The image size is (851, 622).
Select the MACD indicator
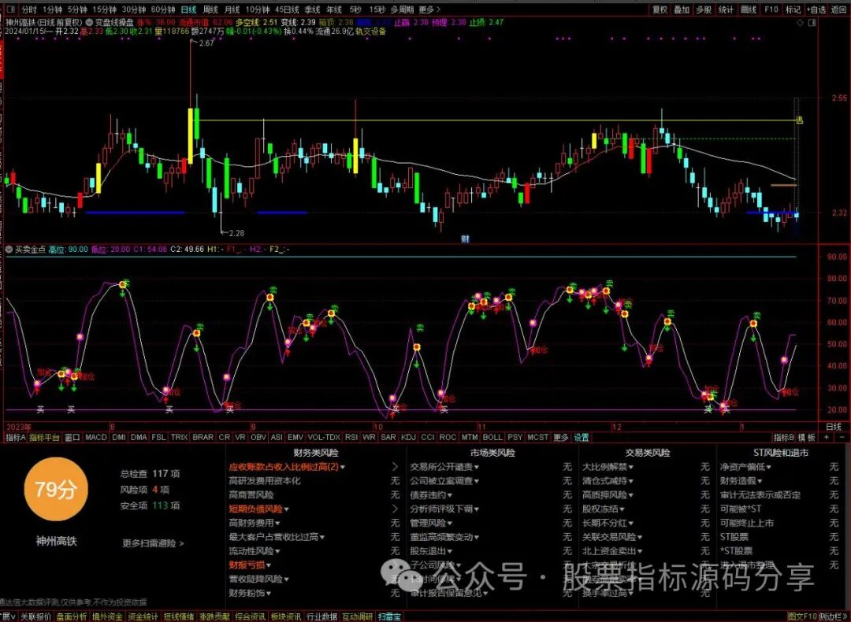click(x=96, y=437)
